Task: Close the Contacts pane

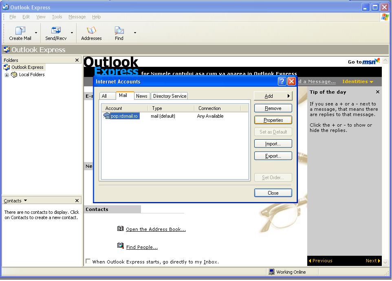Action: [77, 201]
